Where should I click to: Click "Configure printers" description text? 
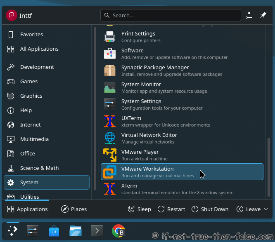[x=141, y=40]
